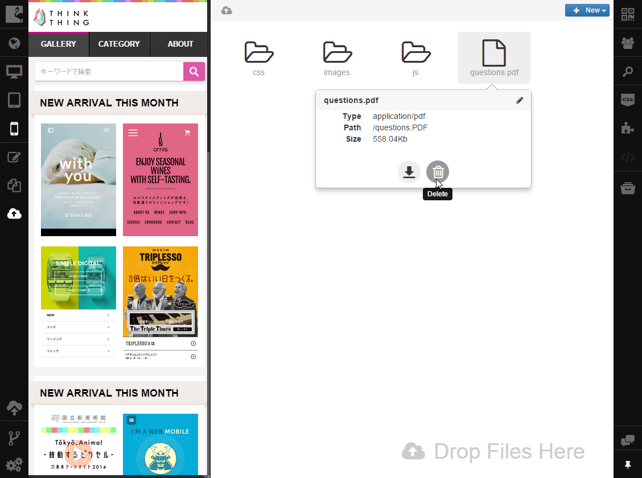Click the keyword search input field
Image resolution: width=642 pixels, height=478 pixels.
pyautogui.click(x=109, y=72)
